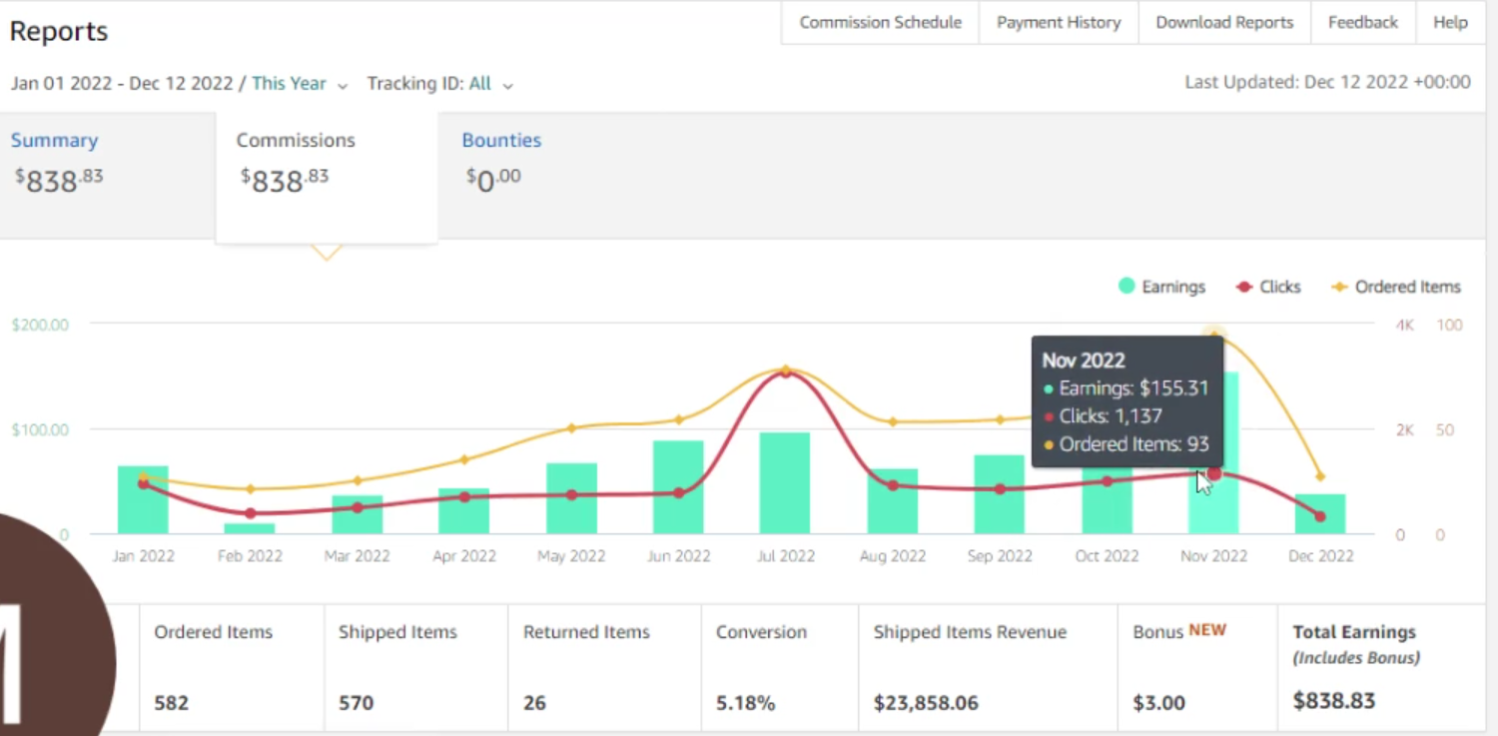Click the Sep 2022 earnings bar
Image resolution: width=1498 pixels, height=736 pixels.
coord(1000,494)
